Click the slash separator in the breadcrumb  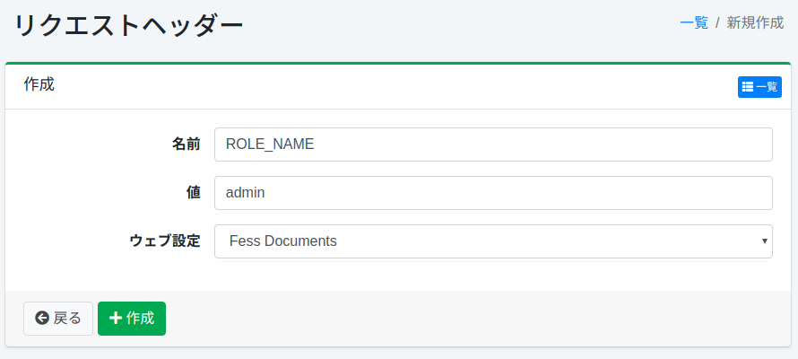pos(717,23)
